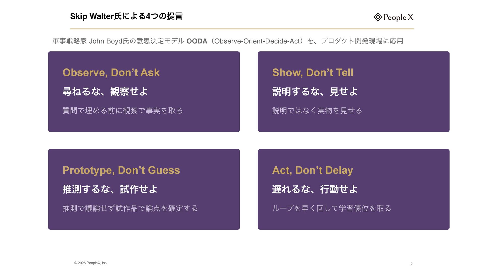Screen dimensions: 484x272
Task: Click the "Act, Don't Delay" heading
Action: coord(312,170)
